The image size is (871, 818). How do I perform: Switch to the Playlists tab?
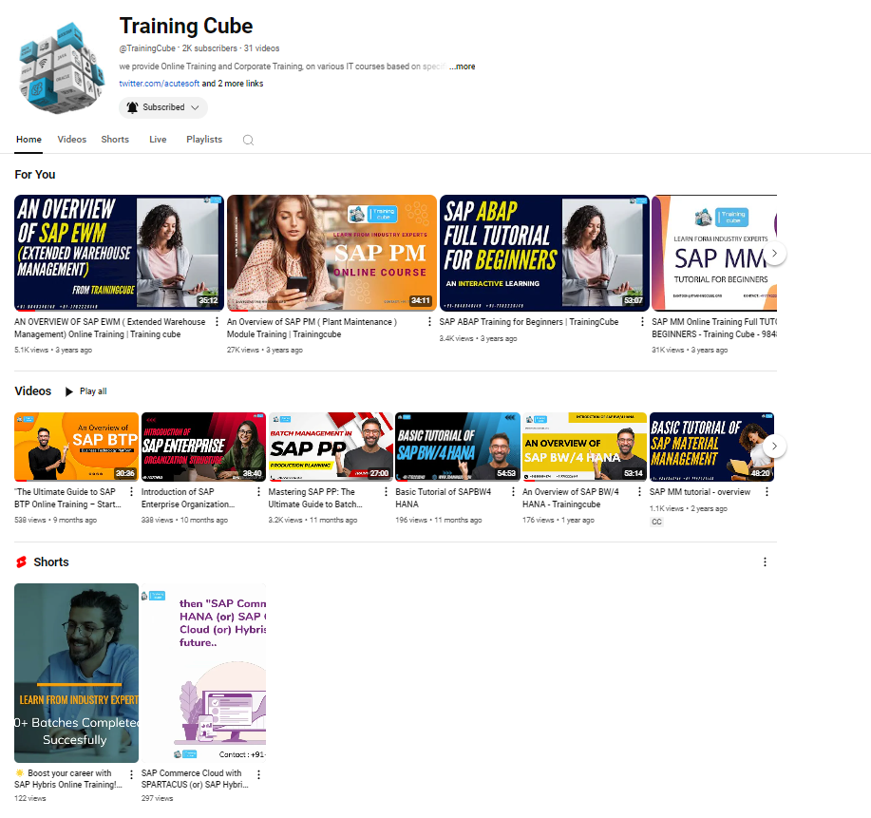click(x=204, y=140)
